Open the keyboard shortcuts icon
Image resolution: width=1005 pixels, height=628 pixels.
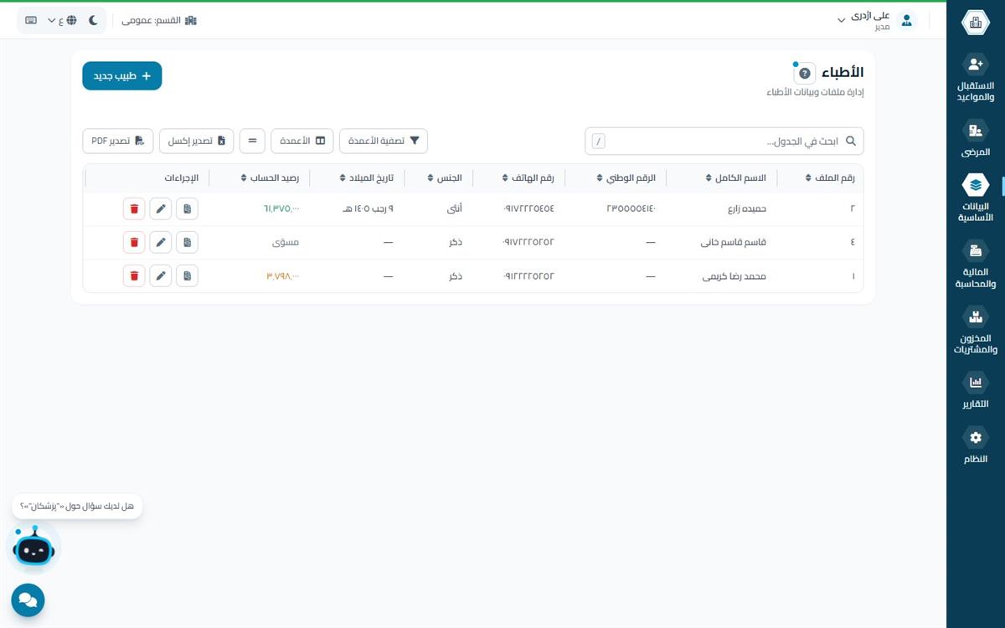(31, 20)
